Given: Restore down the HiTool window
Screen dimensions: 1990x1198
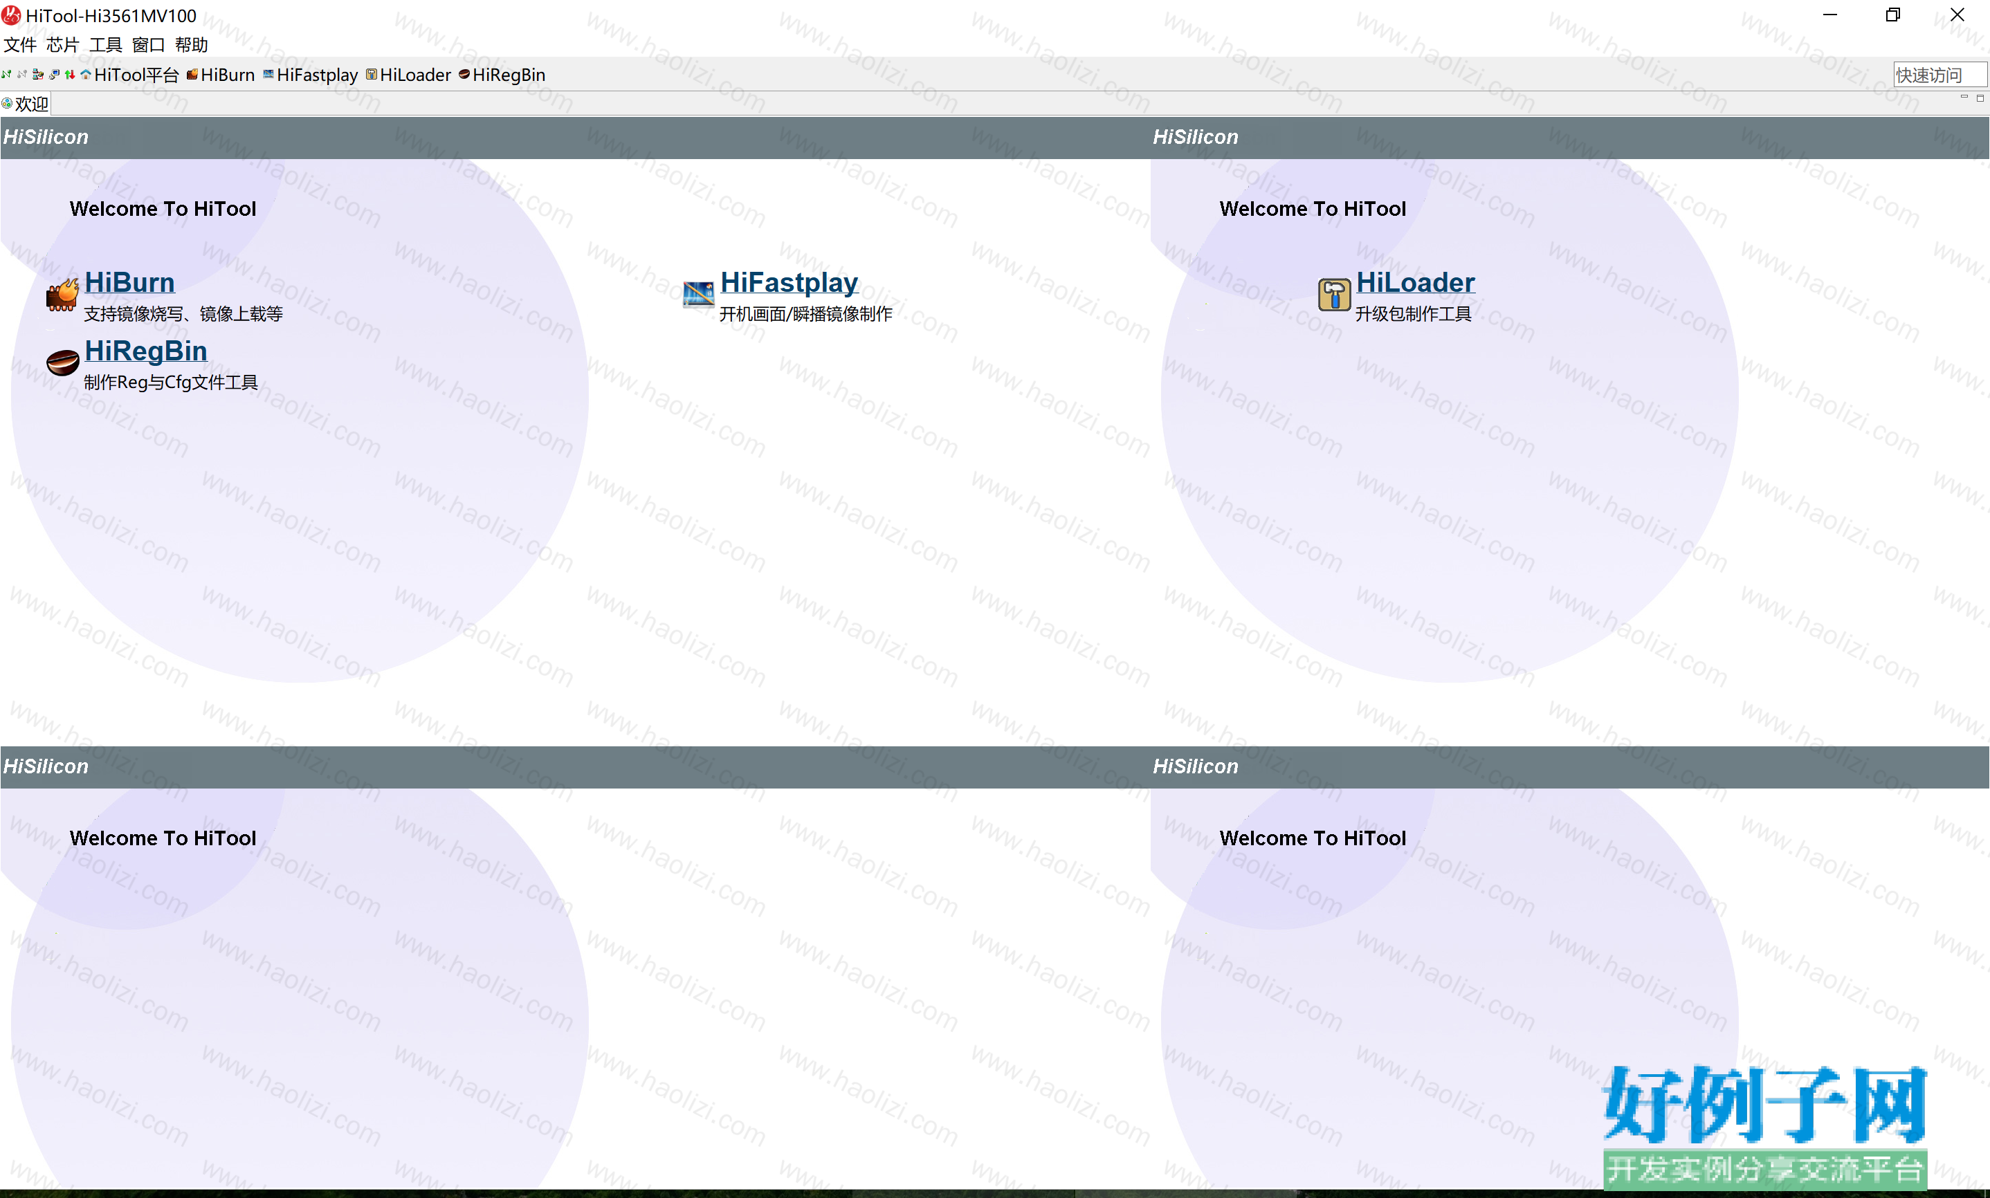Looking at the screenshot, I should pos(1893,15).
